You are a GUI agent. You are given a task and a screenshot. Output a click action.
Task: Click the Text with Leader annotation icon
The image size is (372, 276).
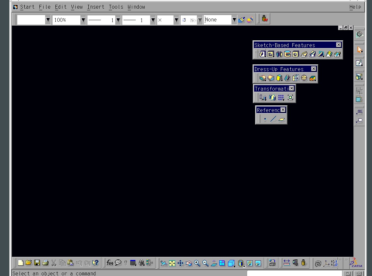[360, 112]
